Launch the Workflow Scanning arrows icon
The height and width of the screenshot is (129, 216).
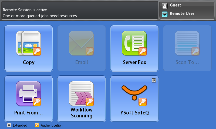tap(81, 93)
